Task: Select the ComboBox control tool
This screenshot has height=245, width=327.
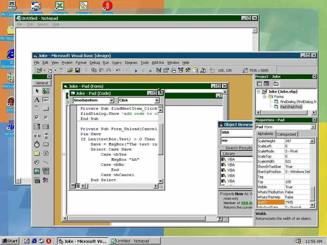Action: [x=37, y=127]
